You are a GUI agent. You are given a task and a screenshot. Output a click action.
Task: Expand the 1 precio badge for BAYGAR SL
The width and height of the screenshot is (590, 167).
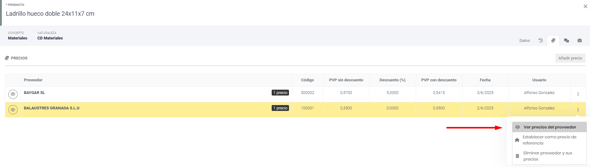point(280,93)
